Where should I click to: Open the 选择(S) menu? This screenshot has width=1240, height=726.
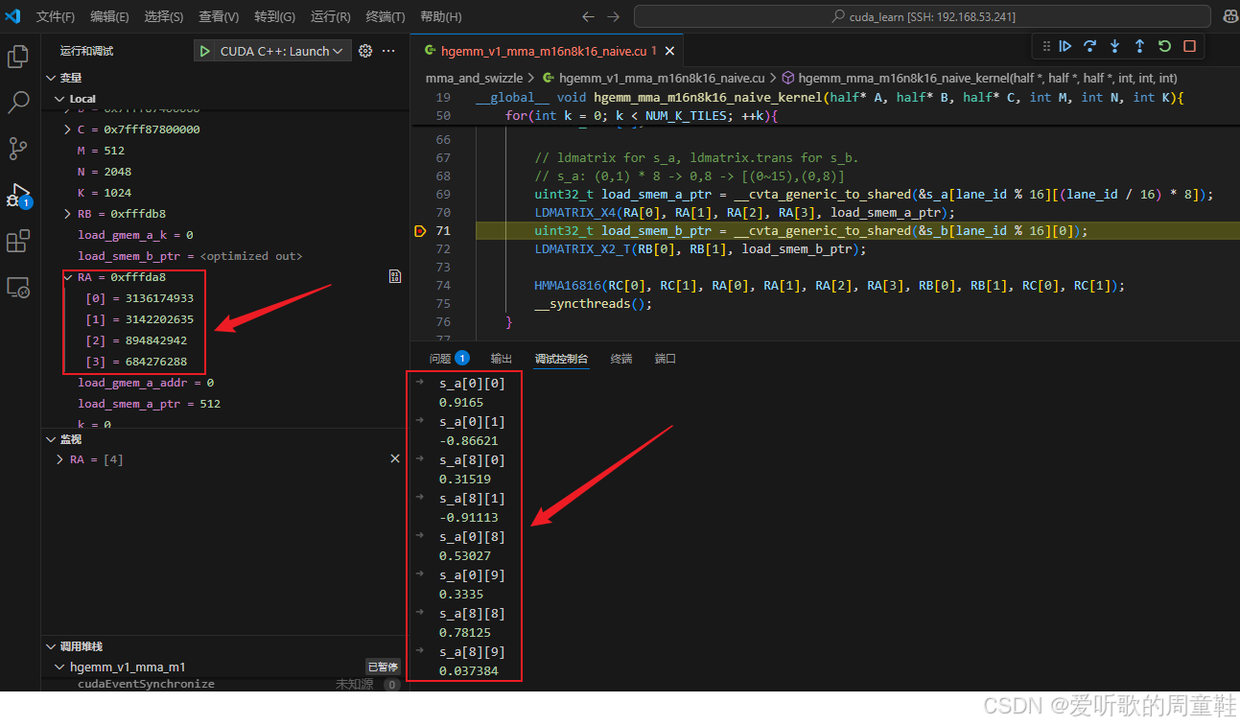164,16
